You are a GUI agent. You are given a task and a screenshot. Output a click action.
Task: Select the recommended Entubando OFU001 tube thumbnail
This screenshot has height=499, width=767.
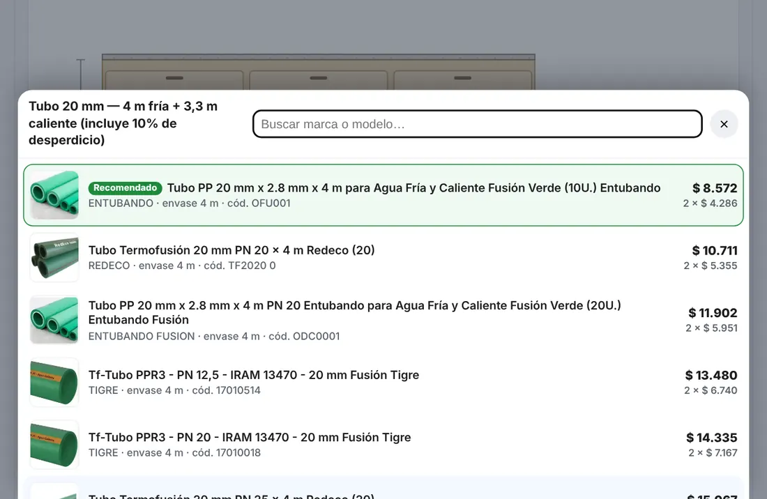click(54, 195)
